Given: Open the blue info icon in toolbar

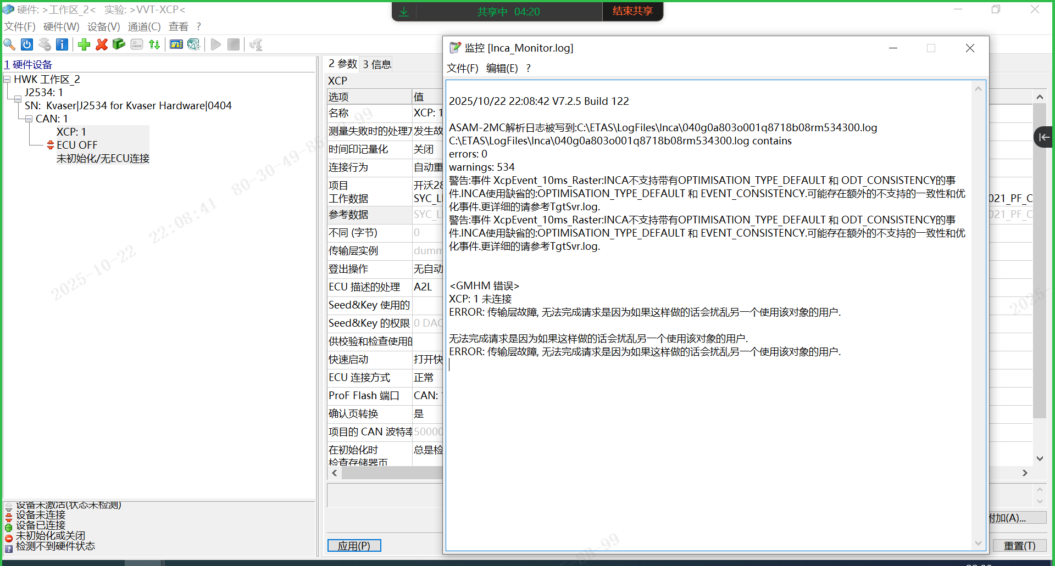Looking at the screenshot, I should point(62,44).
